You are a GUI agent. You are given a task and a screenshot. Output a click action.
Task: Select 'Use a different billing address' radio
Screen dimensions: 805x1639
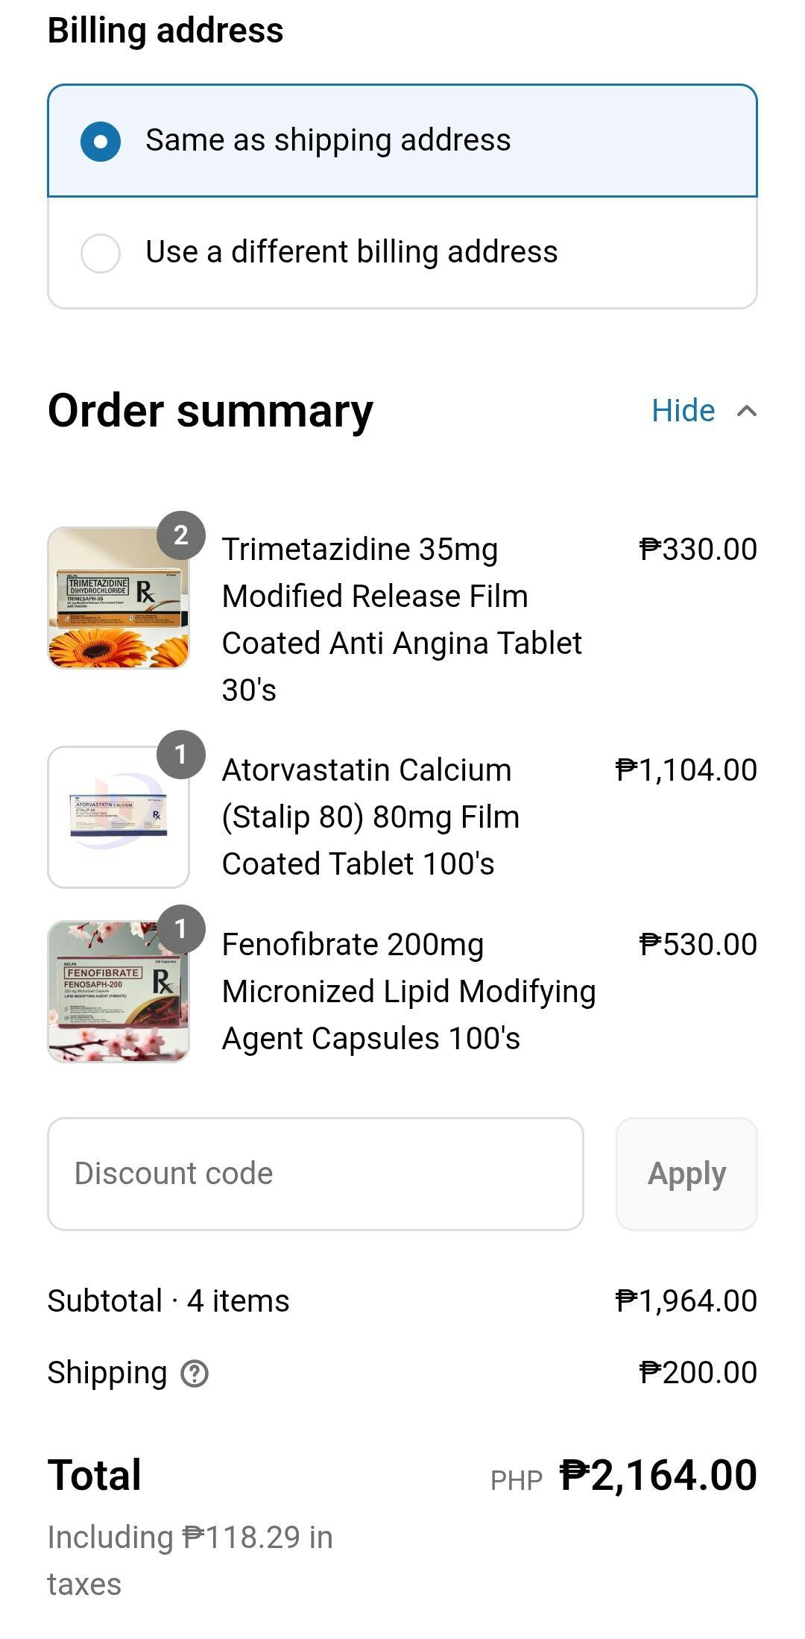[x=101, y=254]
